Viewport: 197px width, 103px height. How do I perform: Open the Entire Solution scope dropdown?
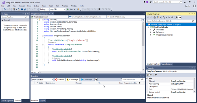(42, 80)
